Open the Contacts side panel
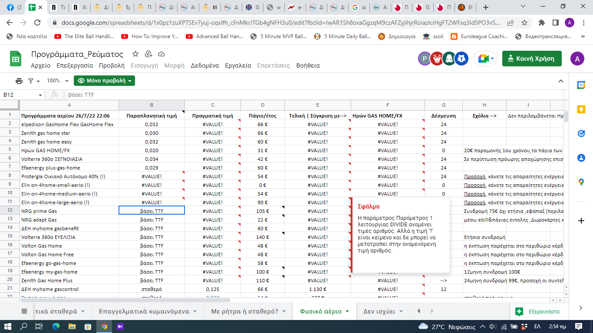 pyautogui.click(x=581, y=158)
